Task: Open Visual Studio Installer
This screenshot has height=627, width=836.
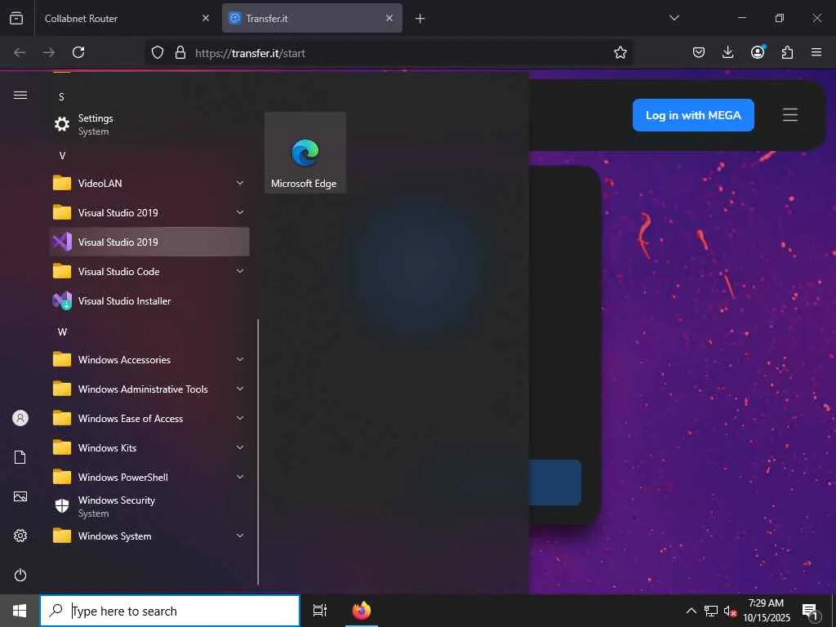Action: [x=149, y=300]
